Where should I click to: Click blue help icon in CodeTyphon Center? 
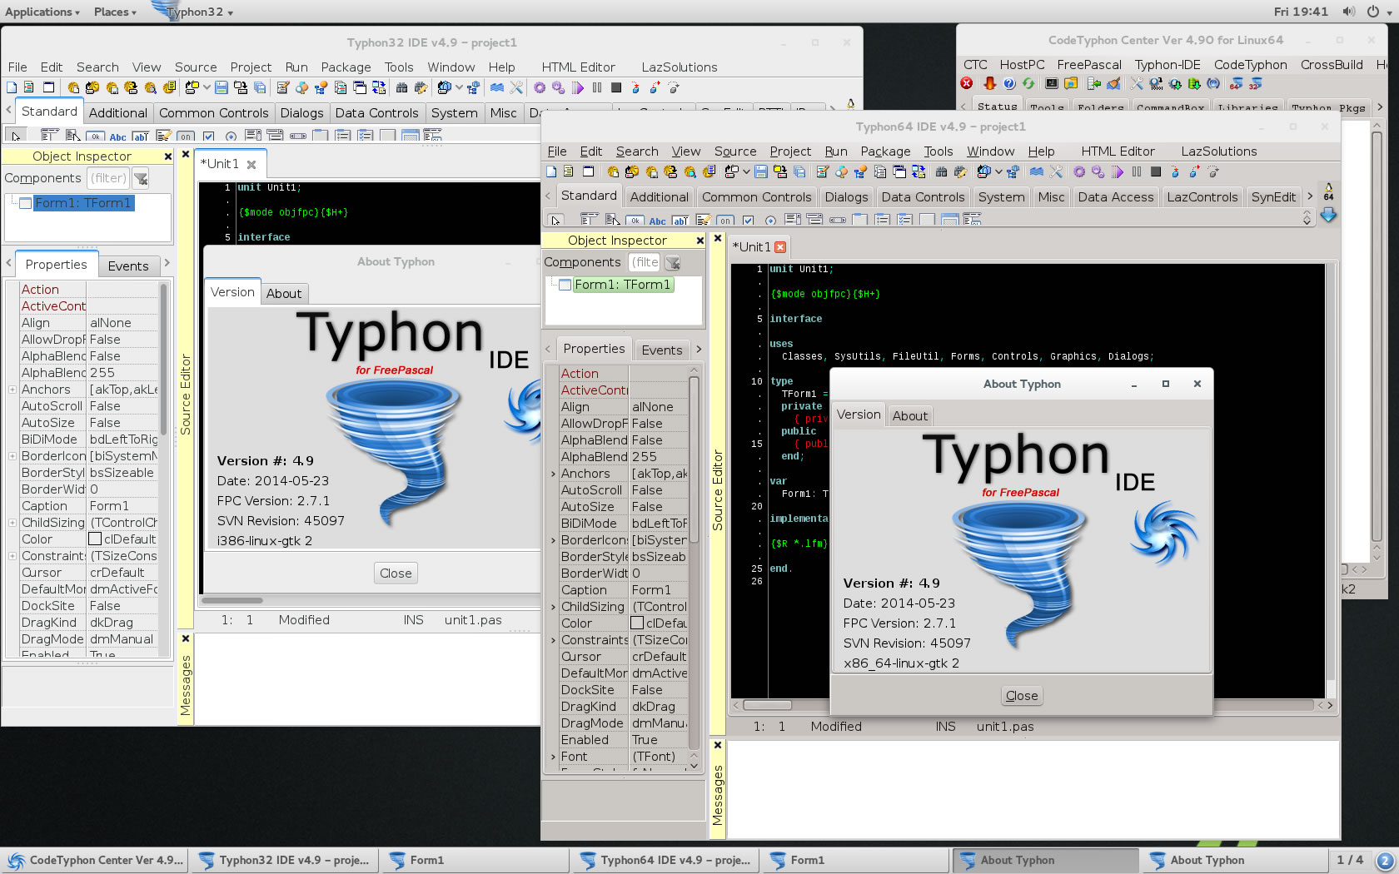pos(1008,83)
